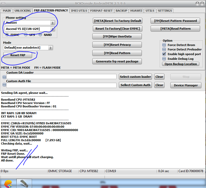The width and height of the screenshot is (206, 188).
Task: Click 'COM19' in the status bar
Action: tap(111, 171)
